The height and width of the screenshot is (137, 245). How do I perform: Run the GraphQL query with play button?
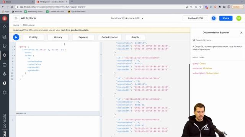click(x=16, y=37)
